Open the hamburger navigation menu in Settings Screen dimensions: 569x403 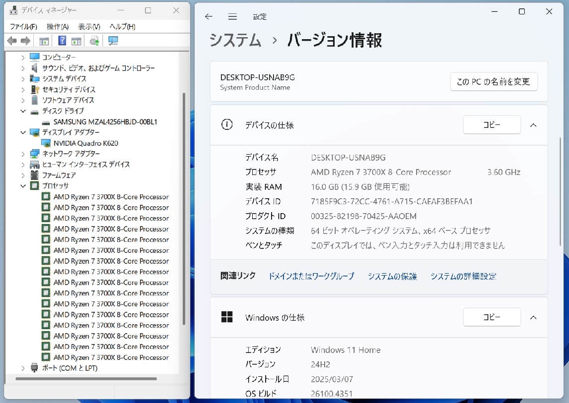pyautogui.click(x=232, y=17)
